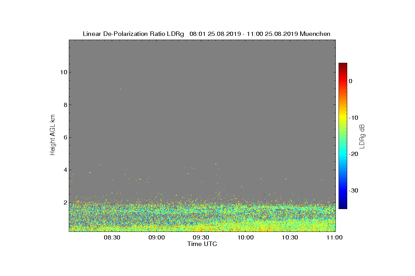Click the colorbar value -20
The width and height of the screenshot is (415, 276).
pos(353,154)
